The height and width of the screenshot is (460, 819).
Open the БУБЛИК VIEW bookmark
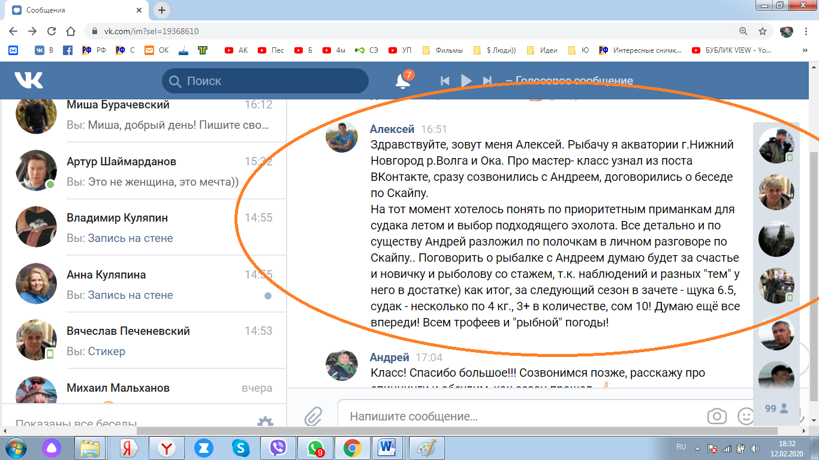731,50
